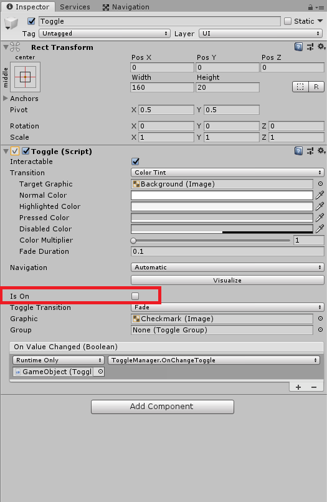Open the ToggleManager.OnChangeToggle function dropdown
The width and height of the screenshot is (327, 502).
click(214, 360)
